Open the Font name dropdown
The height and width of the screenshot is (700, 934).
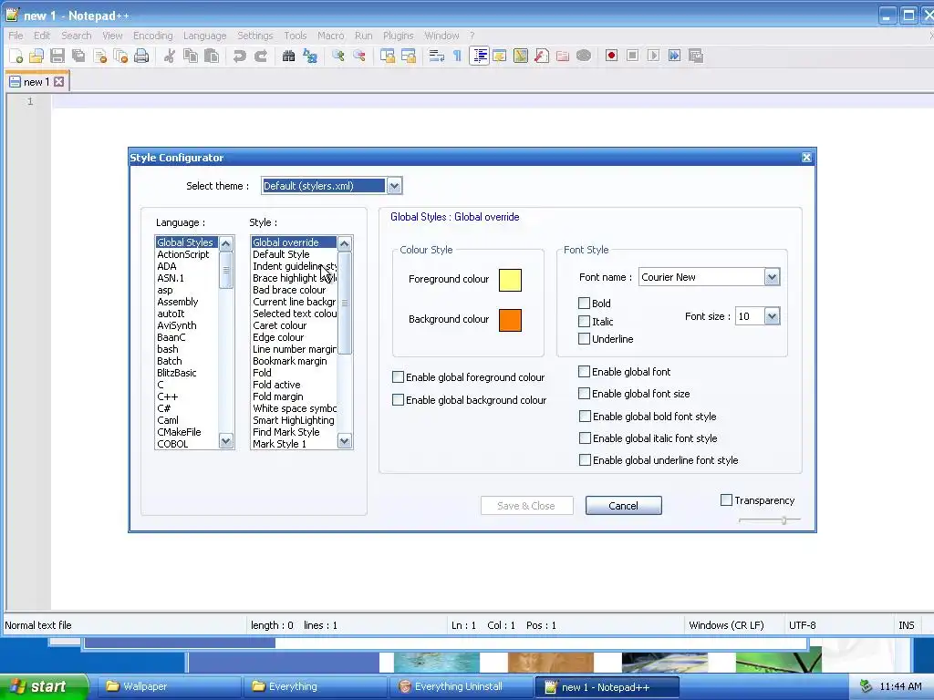[x=772, y=277]
